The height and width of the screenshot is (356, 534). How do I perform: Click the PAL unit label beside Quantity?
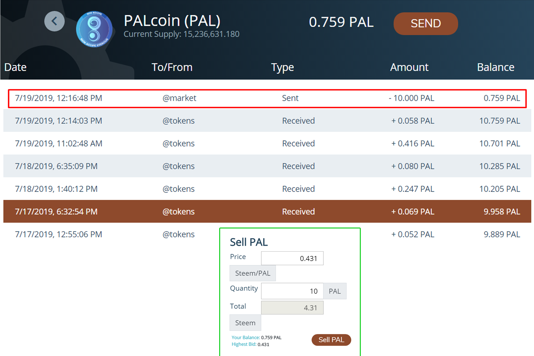tap(335, 291)
